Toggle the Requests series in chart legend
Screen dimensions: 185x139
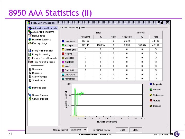(151, 84)
